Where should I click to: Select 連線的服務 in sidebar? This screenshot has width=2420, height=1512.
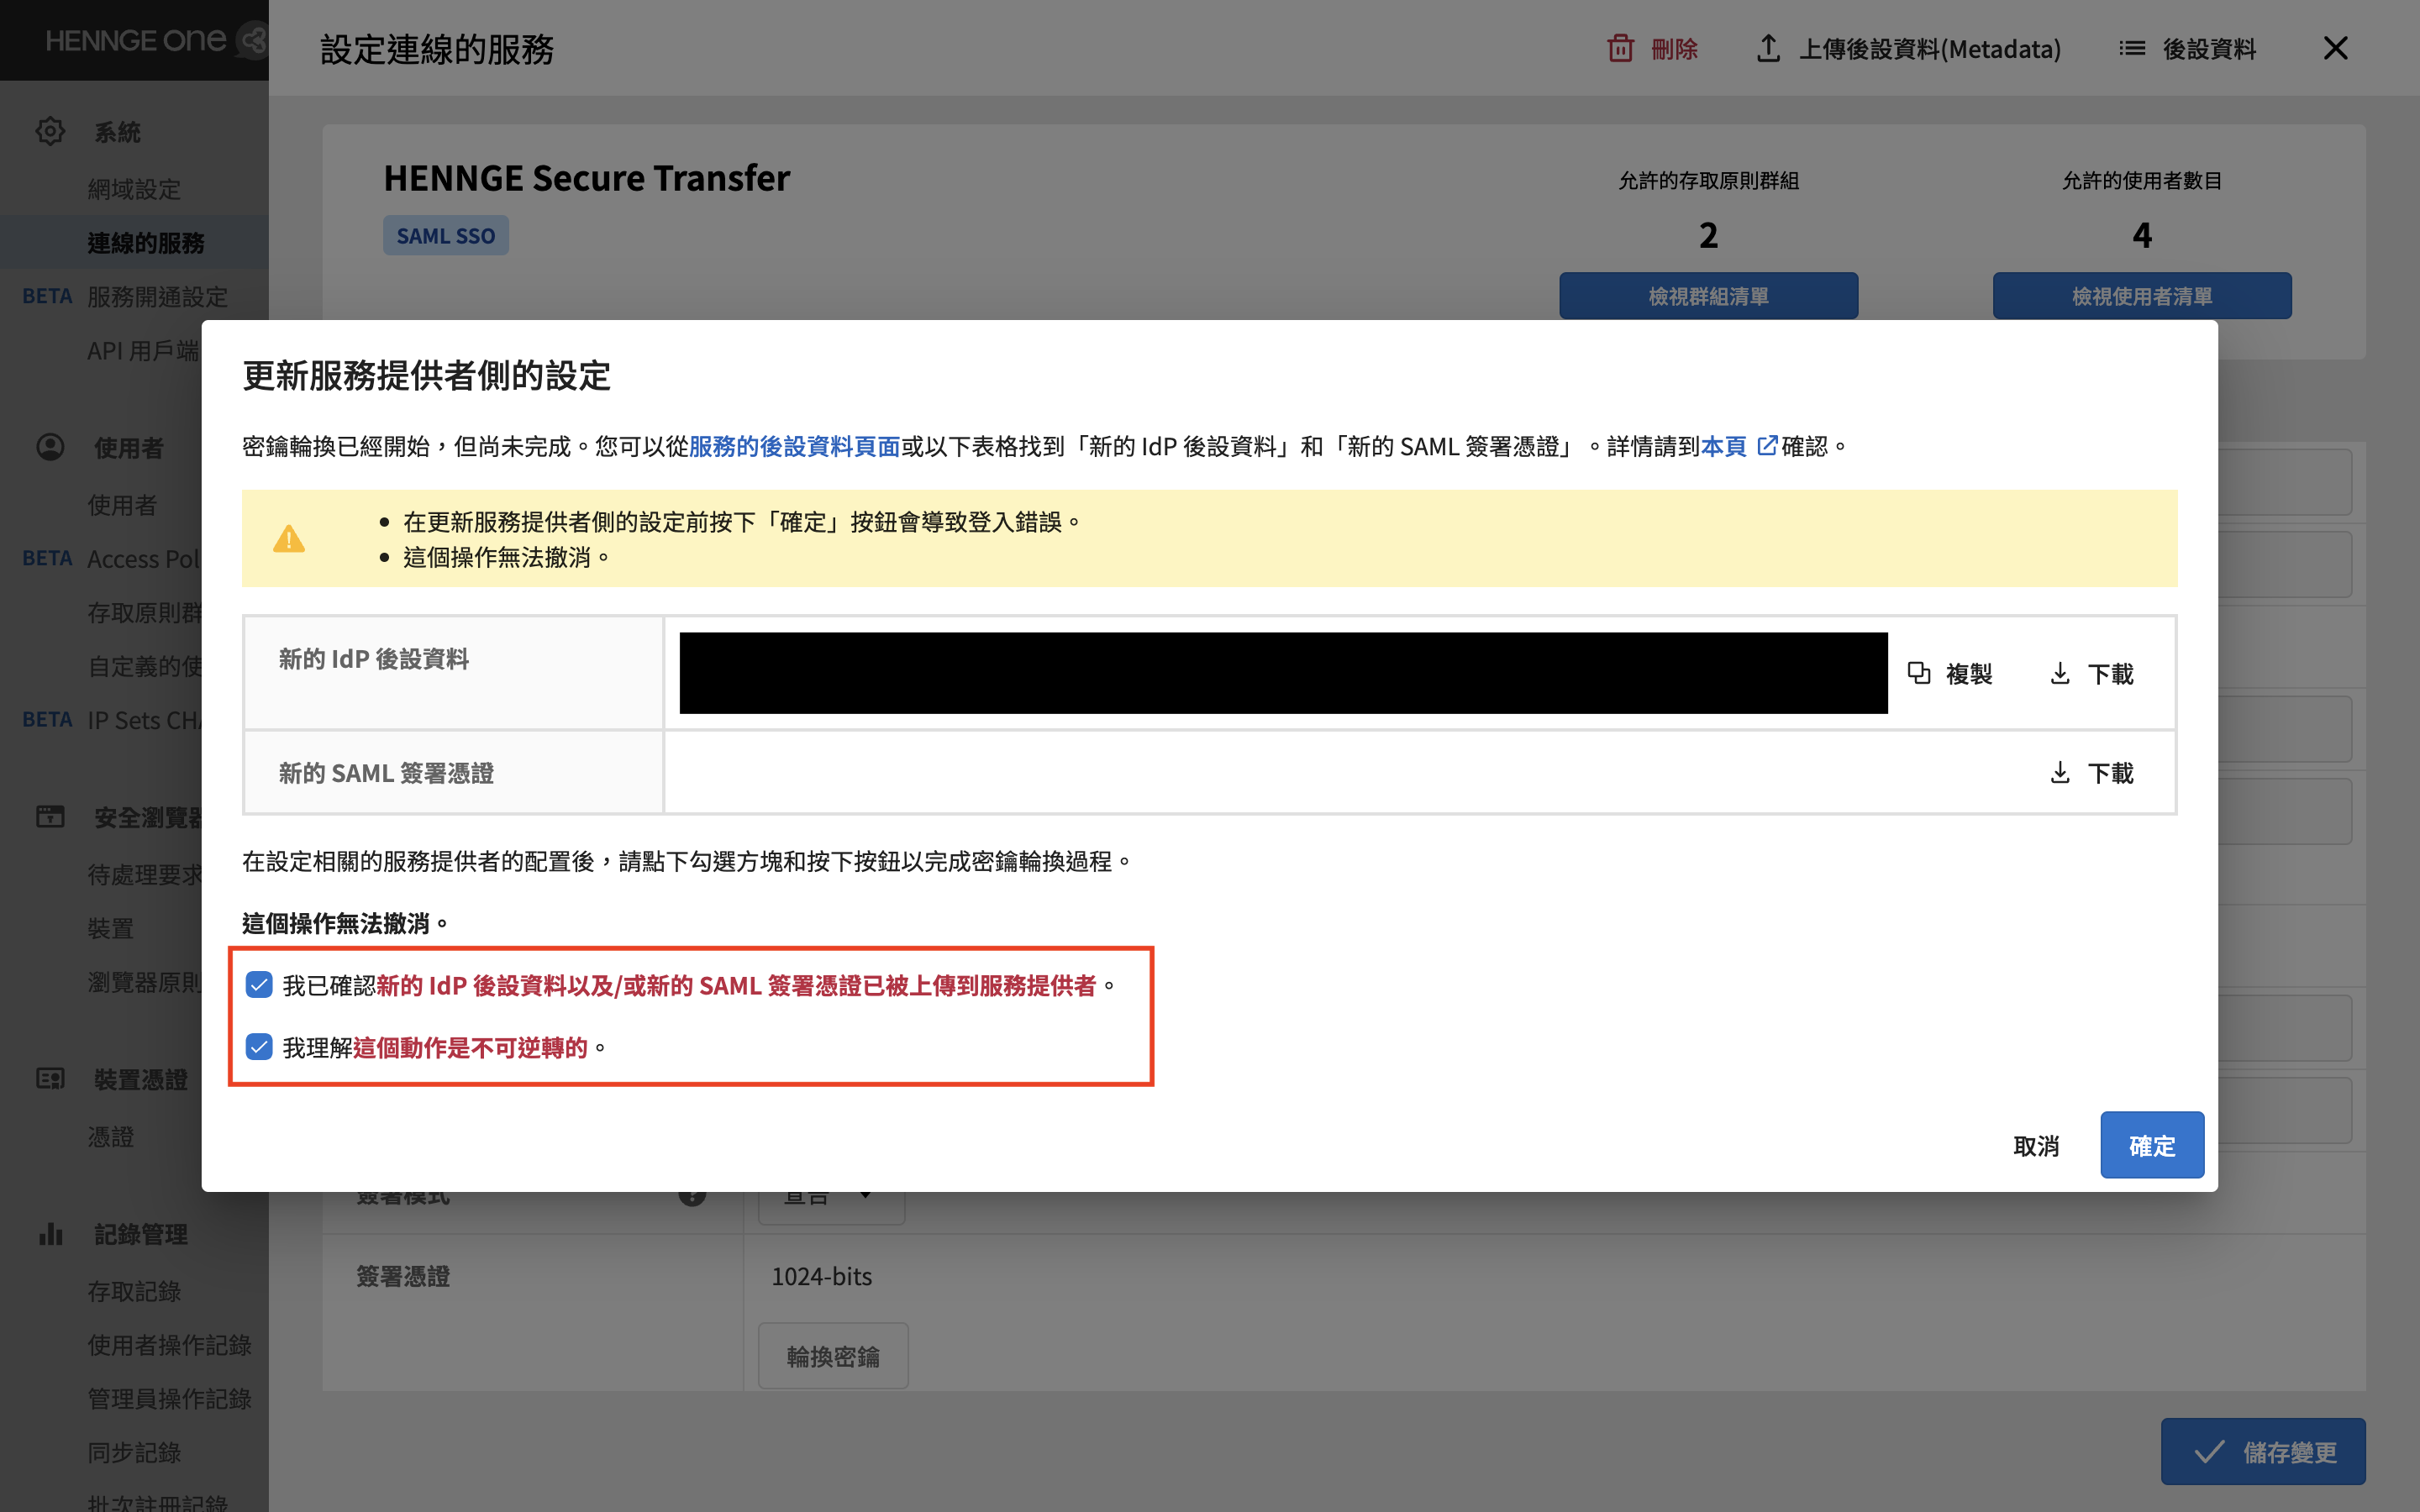pyautogui.click(x=146, y=243)
